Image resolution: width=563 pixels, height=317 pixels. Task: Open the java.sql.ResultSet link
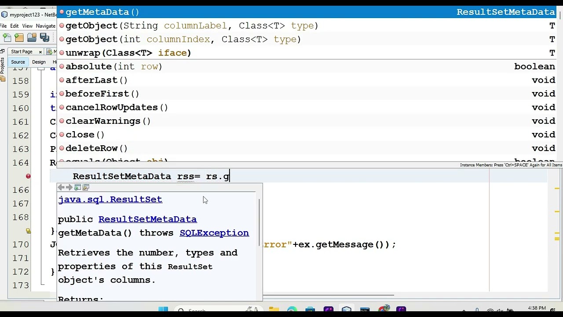click(110, 199)
